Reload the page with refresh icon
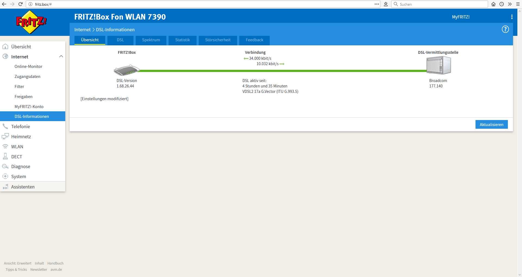This screenshot has height=277, width=522. pyautogui.click(x=20, y=4)
